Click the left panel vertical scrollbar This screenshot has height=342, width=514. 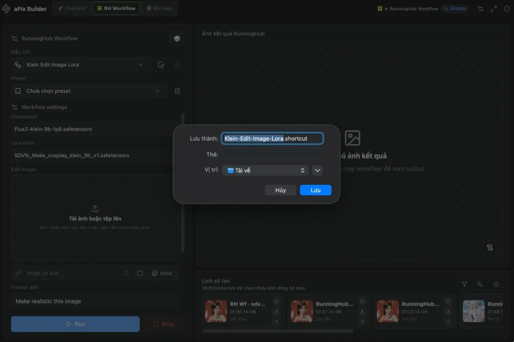(183, 183)
